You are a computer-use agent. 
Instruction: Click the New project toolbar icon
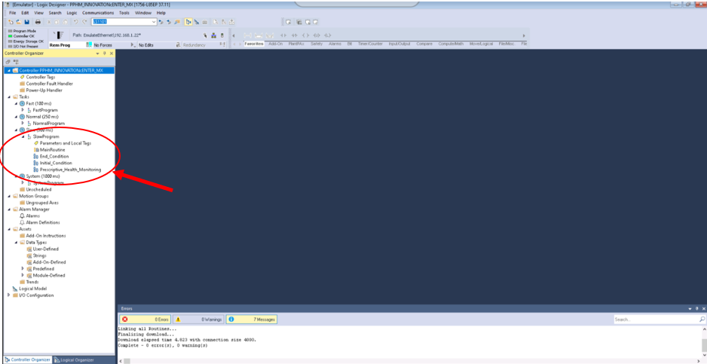(x=11, y=22)
